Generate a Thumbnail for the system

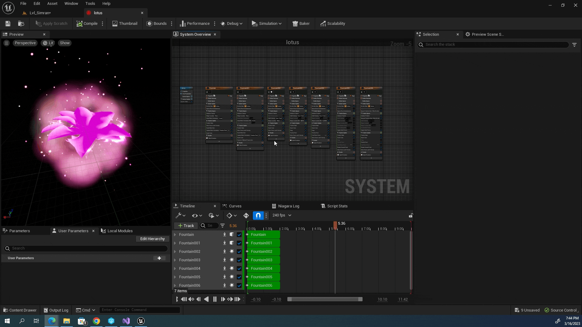point(125,24)
